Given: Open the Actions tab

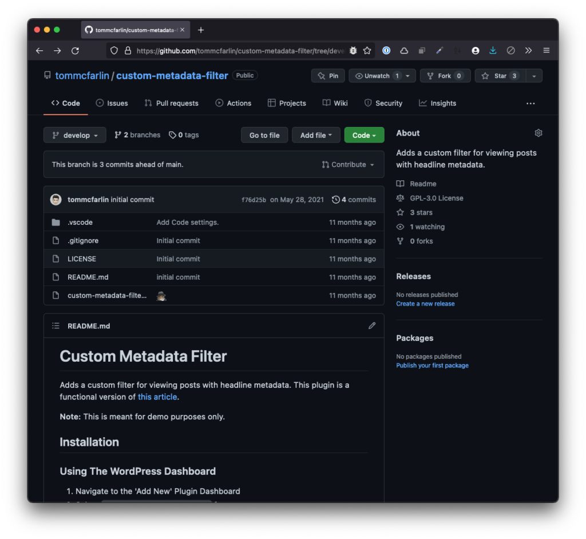Looking at the screenshot, I should (233, 103).
